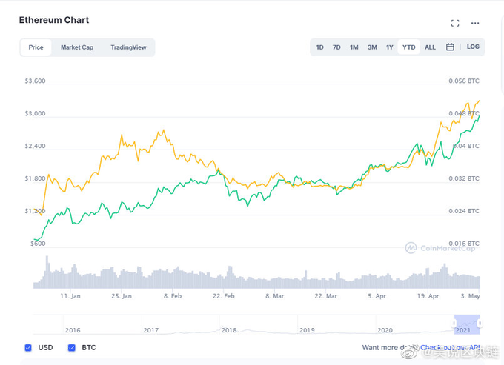Select the ALL time range
The image size is (504, 365).
430,47
